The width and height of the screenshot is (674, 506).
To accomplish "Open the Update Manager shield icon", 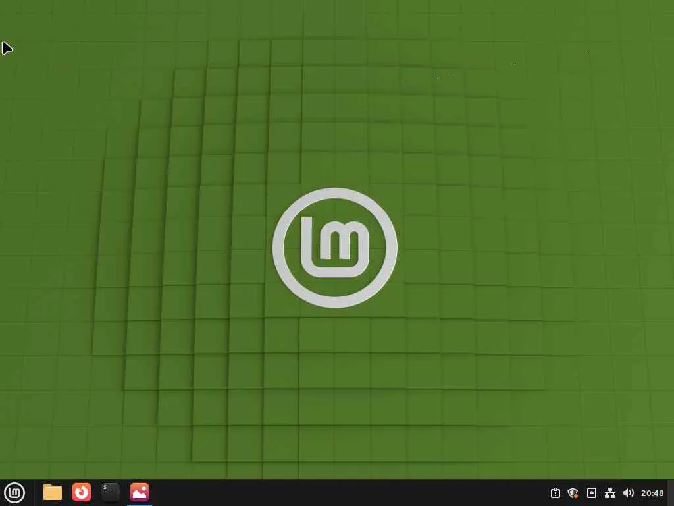I will click(x=573, y=493).
